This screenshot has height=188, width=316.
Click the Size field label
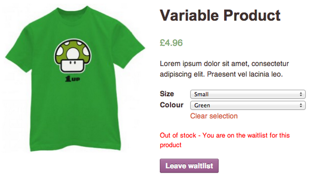pos(167,94)
